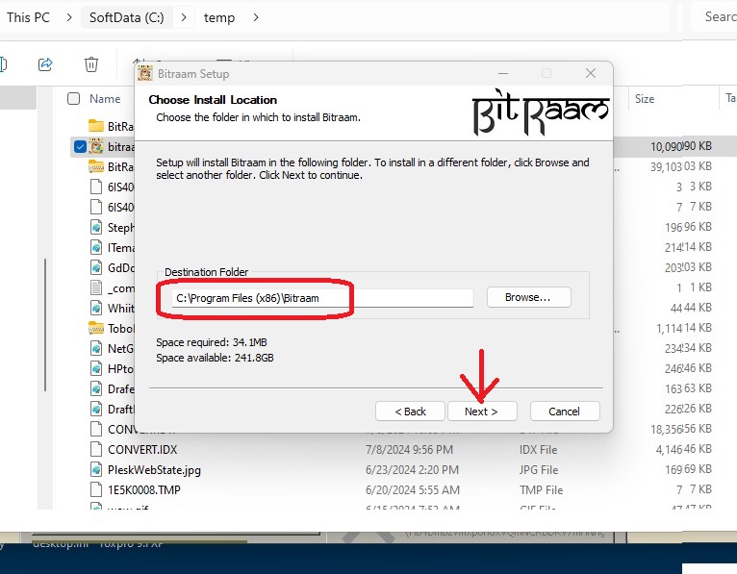
Task: Click the NetG image file icon
Action: point(96,348)
